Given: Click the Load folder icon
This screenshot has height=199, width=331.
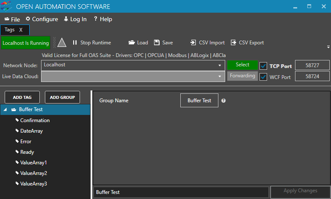Looking at the screenshot, I should pos(132,43).
